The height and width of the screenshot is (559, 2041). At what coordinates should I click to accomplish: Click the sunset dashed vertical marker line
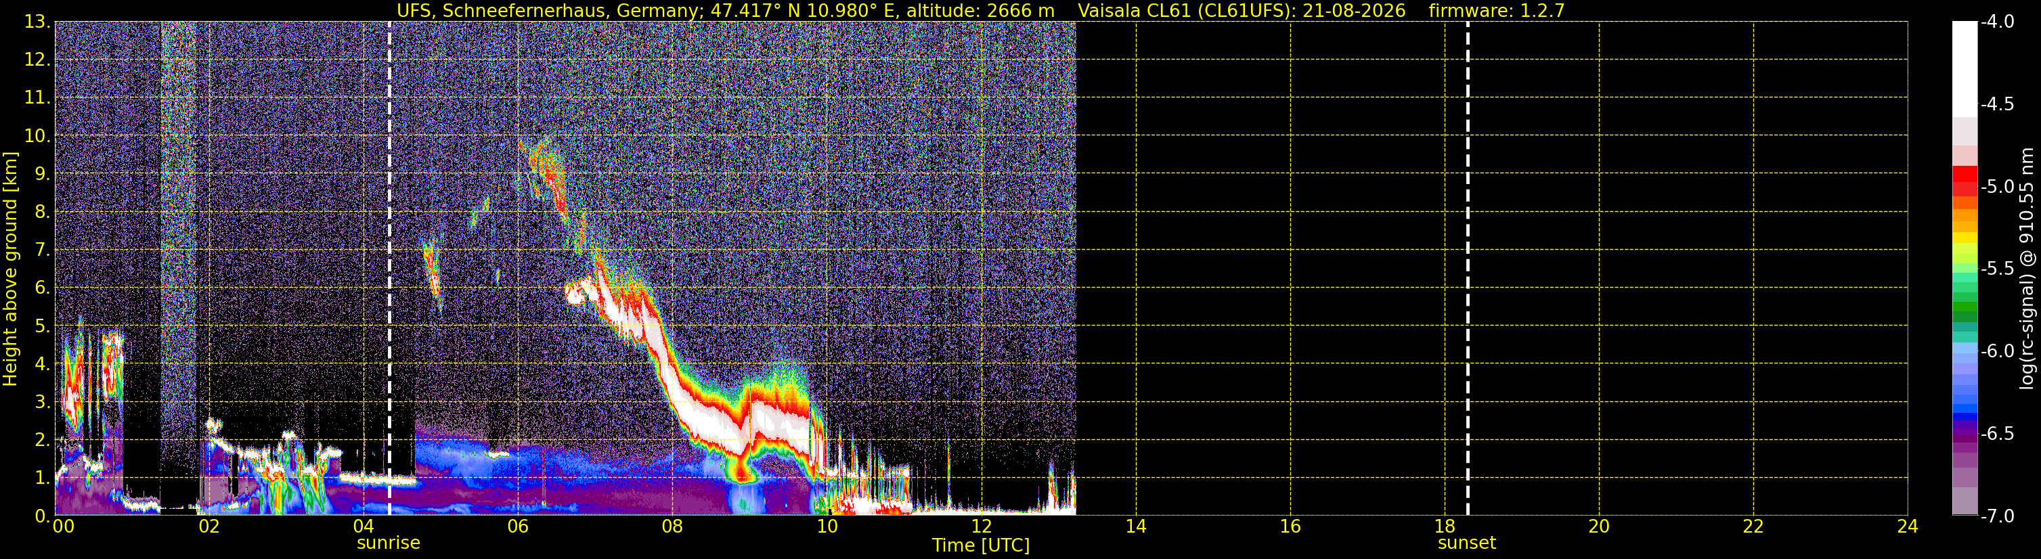(1468, 267)
